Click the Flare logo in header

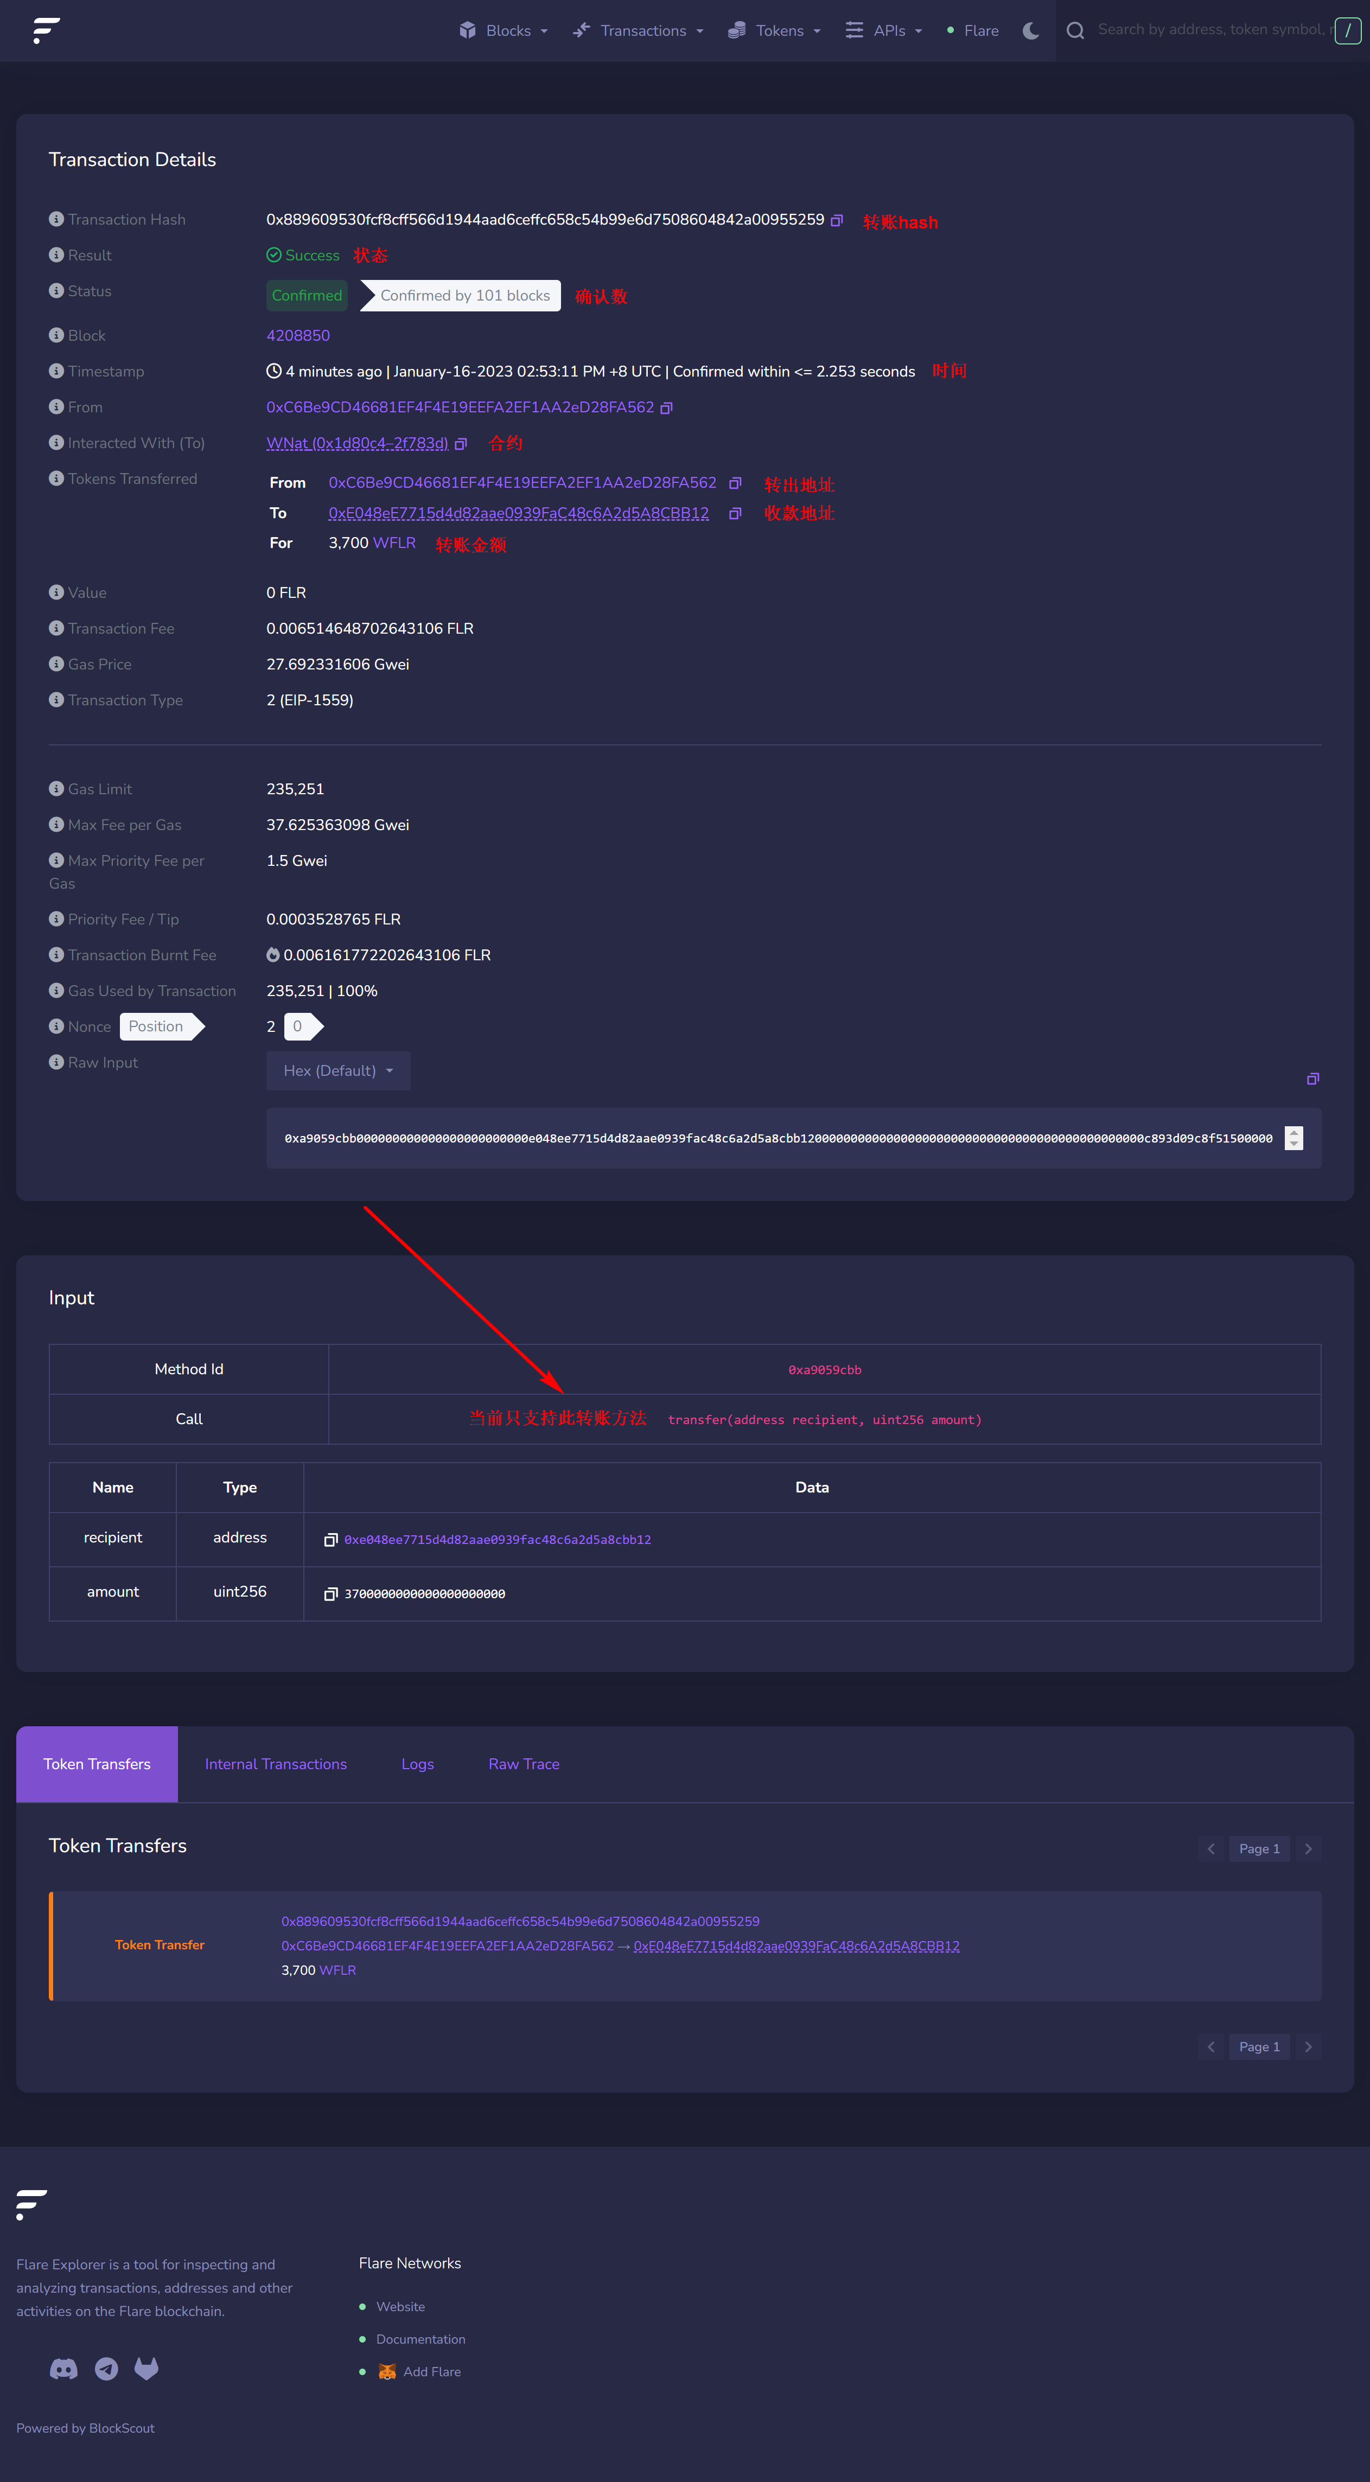click(x=46, y=31)
